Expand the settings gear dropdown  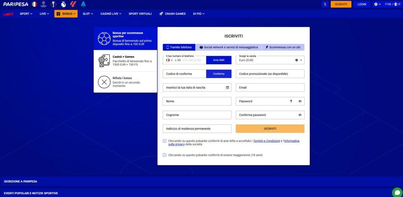click(377, 4)
